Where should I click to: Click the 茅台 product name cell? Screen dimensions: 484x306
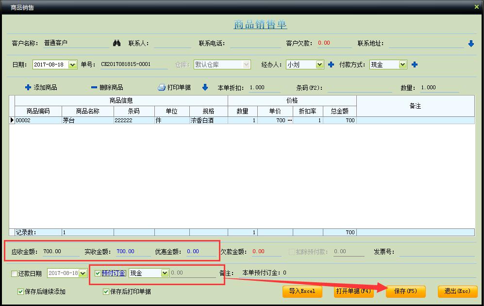pyautogui.click(x=88, y=120)
